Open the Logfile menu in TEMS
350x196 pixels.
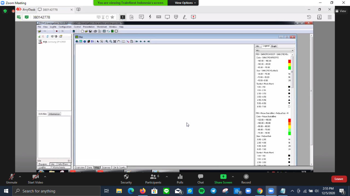(x=53, y=27)
